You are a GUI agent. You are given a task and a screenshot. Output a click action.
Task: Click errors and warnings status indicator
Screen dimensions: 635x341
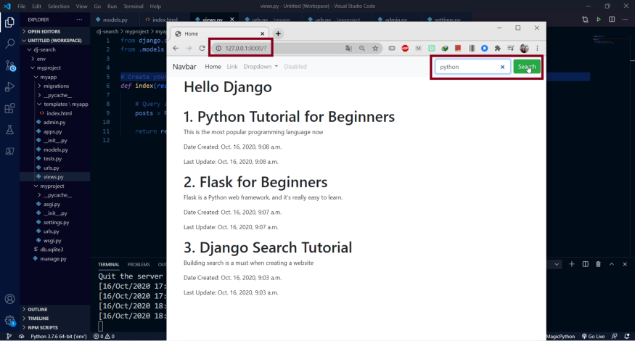(104, 336)
